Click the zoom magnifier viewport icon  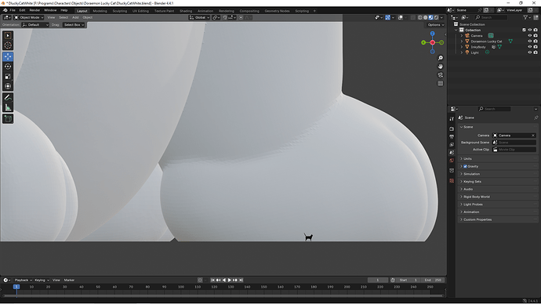tap(441, 58)
